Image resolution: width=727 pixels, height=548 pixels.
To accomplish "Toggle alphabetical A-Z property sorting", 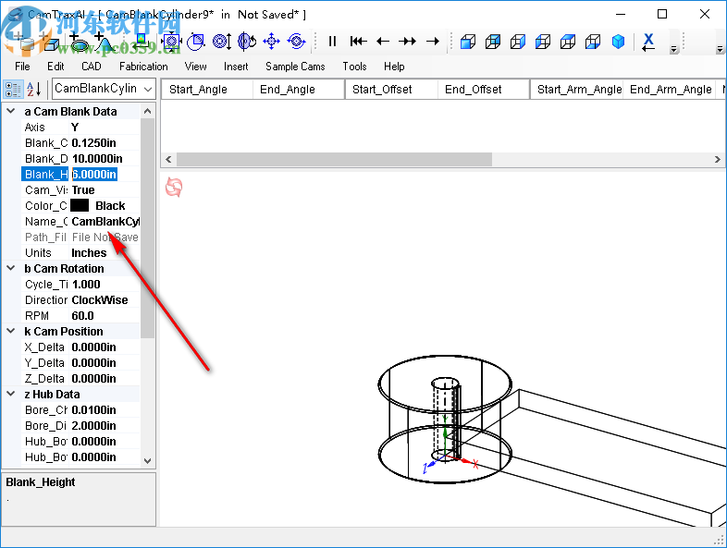I will point(33,89).
